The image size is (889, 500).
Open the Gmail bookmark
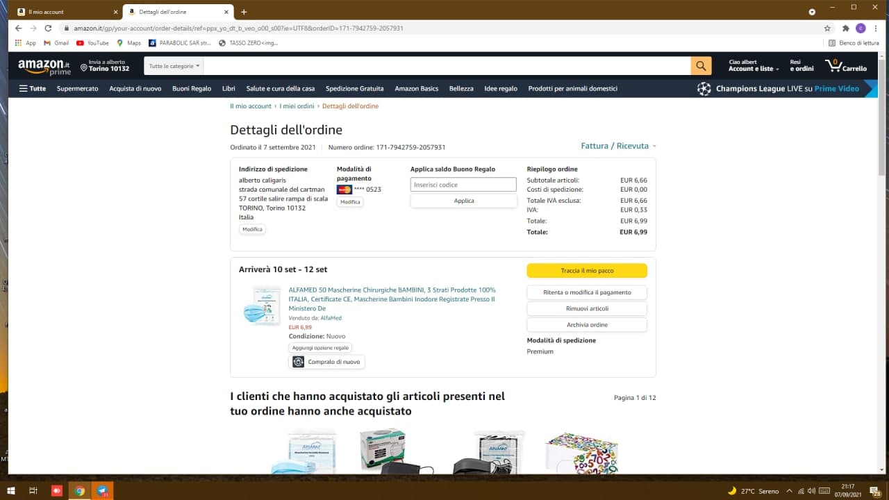tap(56, 43)
